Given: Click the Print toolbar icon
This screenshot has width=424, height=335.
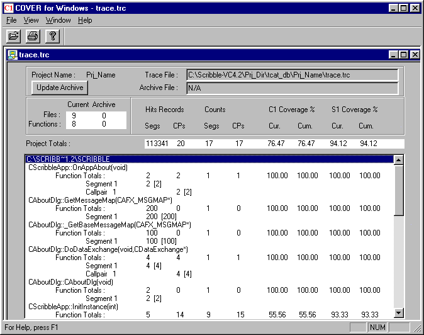Looking at the screenshot, I should [33, 37].
